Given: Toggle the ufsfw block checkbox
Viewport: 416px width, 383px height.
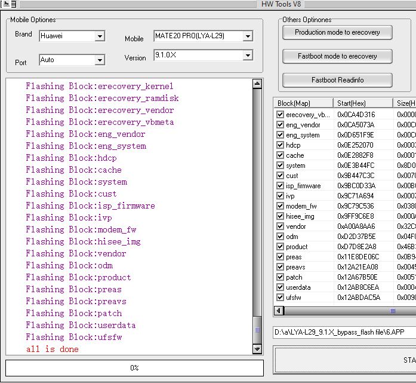Looking at the screenshot, I should coord(281,298).
